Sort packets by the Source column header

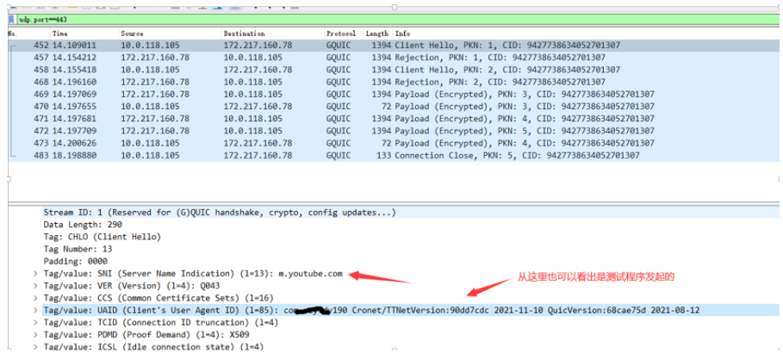tap(170, 34)
